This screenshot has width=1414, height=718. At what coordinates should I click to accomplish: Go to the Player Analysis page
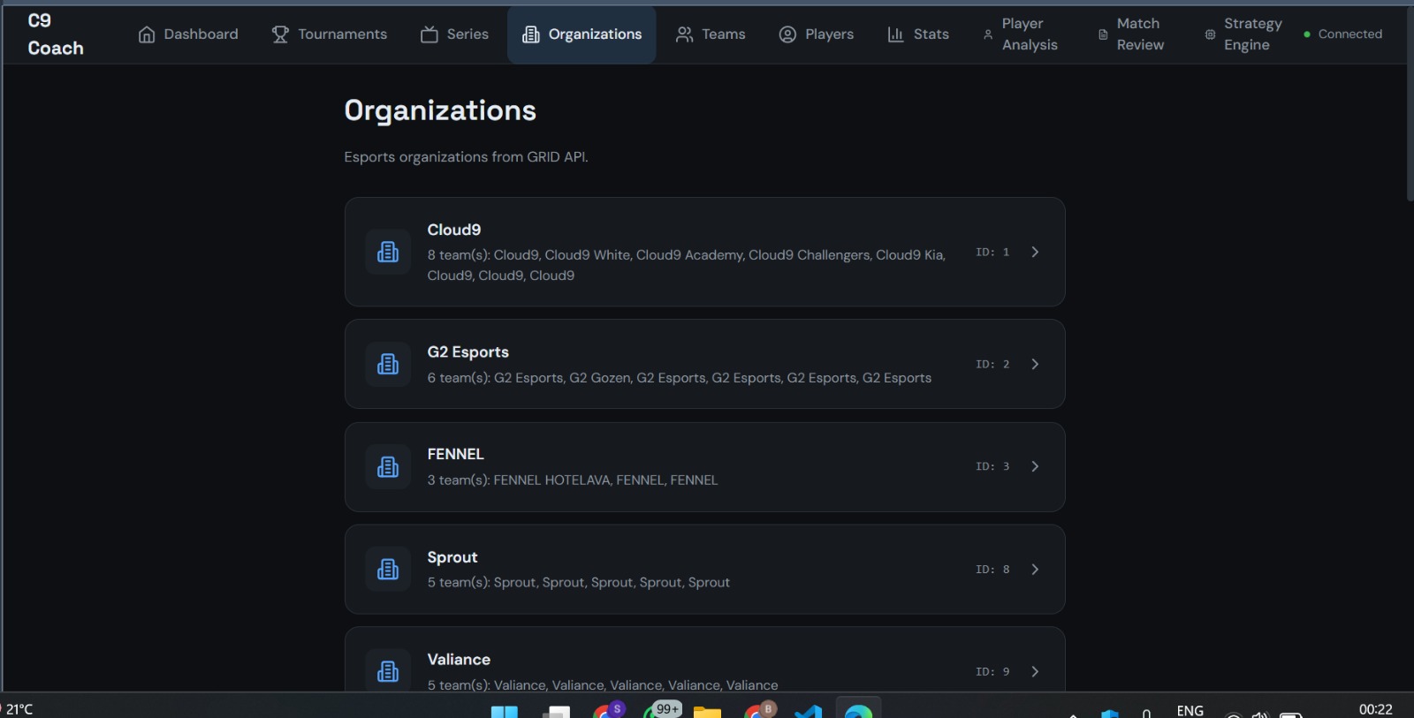click(x=1021, y=34)
